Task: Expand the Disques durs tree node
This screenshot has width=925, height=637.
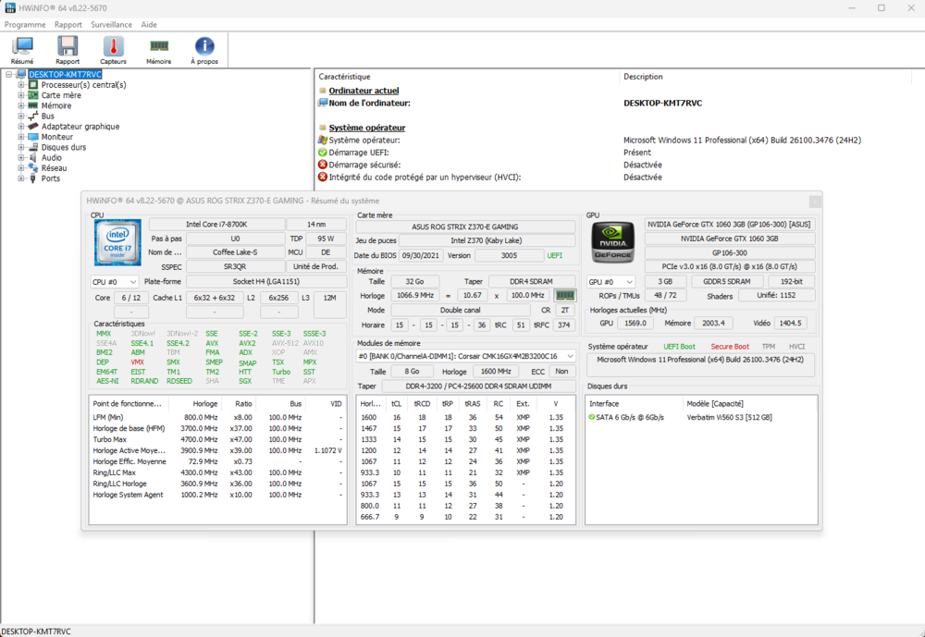Action: (x=20, y=147)
